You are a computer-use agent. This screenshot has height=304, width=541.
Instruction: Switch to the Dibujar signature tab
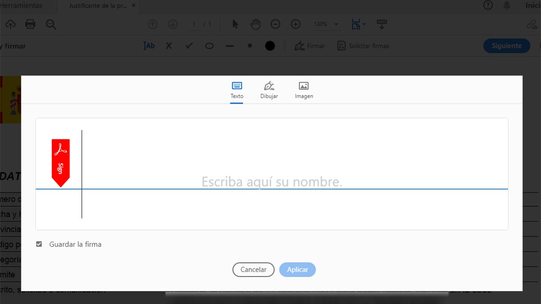(269, 90)
